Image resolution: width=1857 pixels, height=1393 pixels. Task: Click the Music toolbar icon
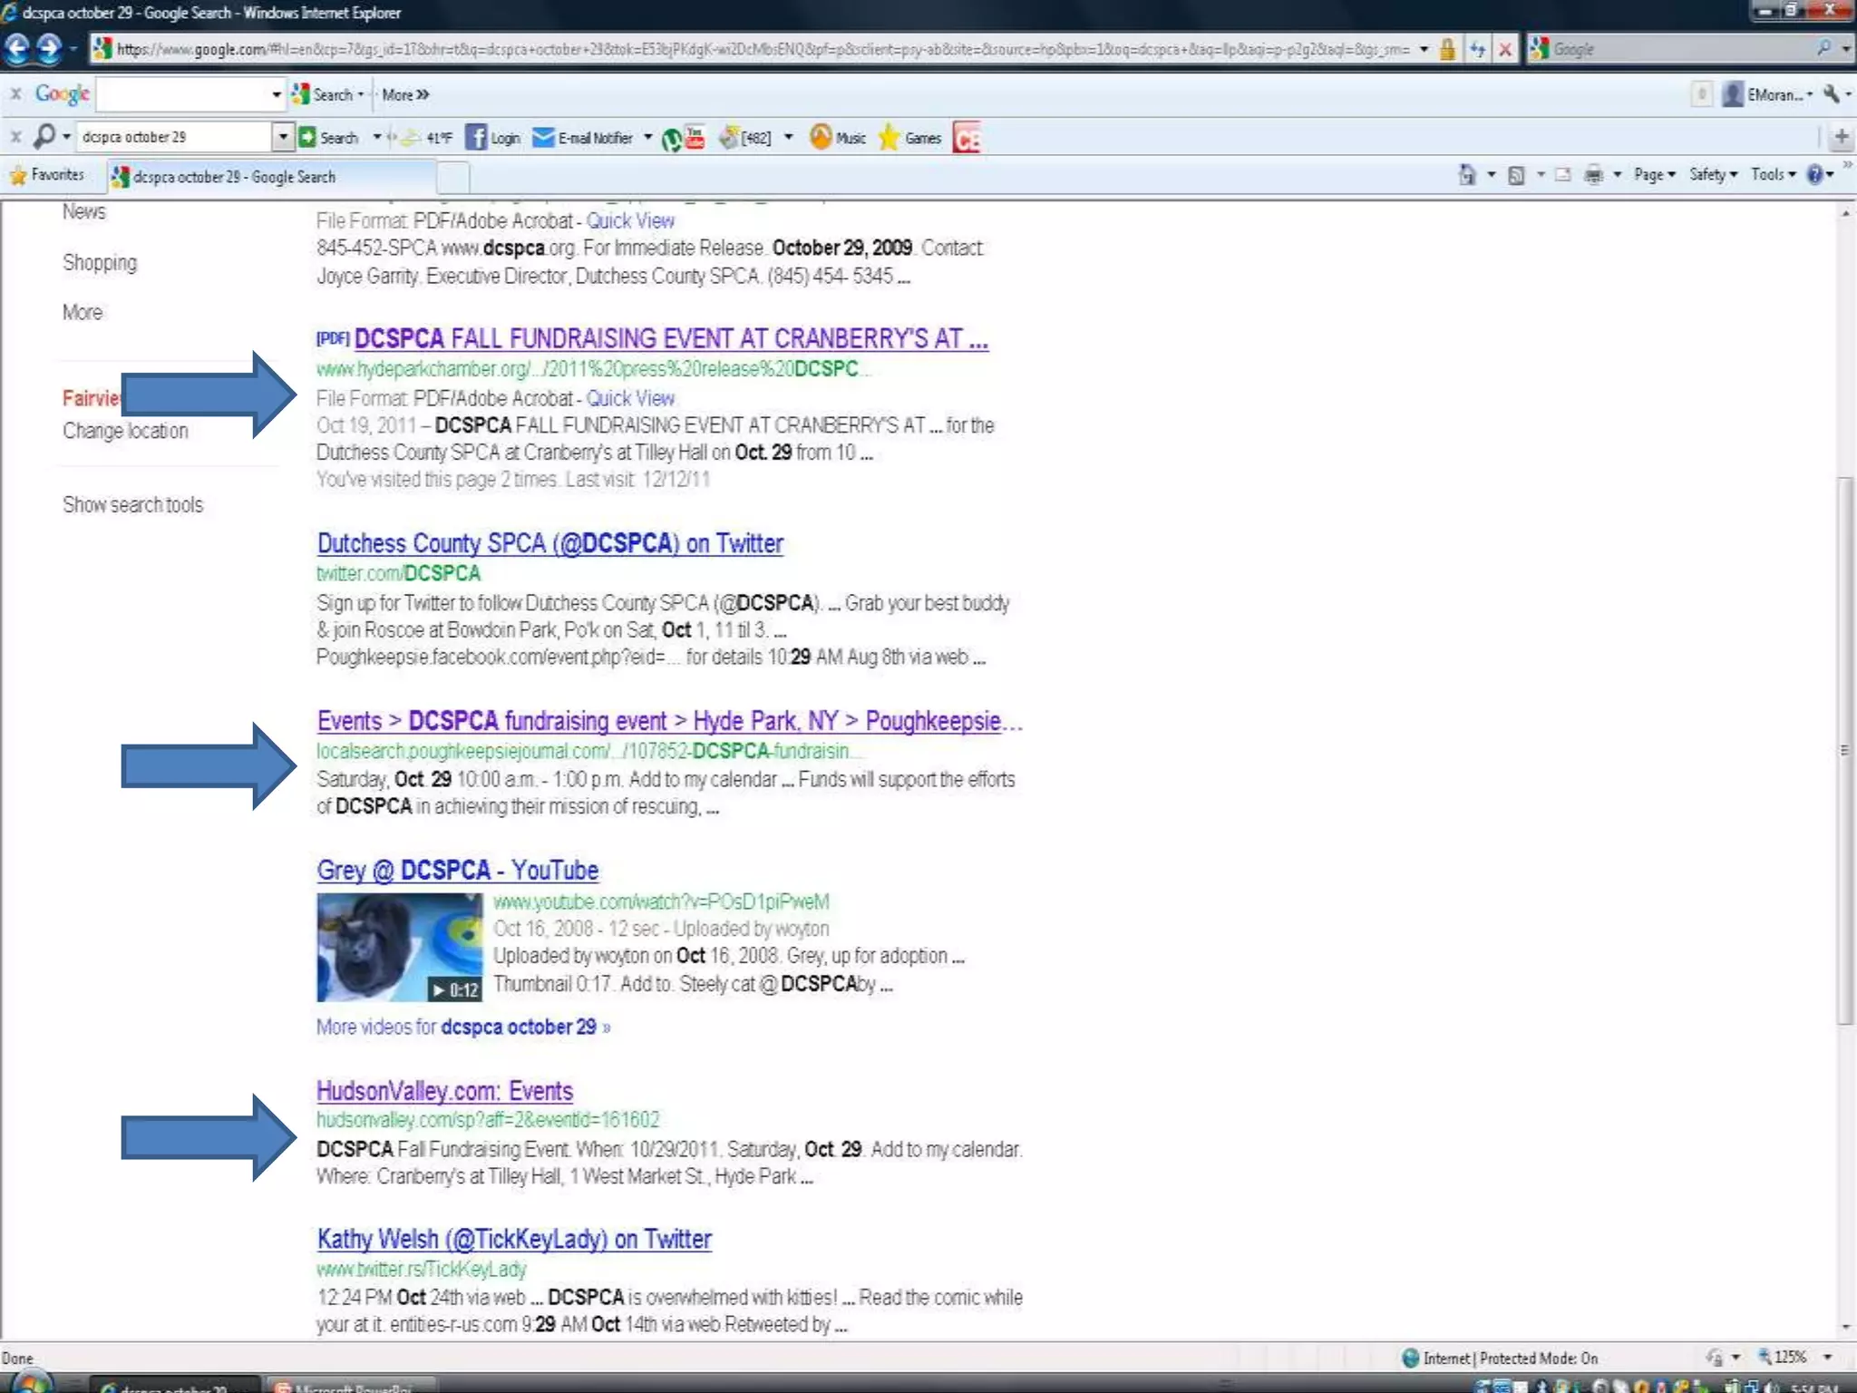pos(821,138)
